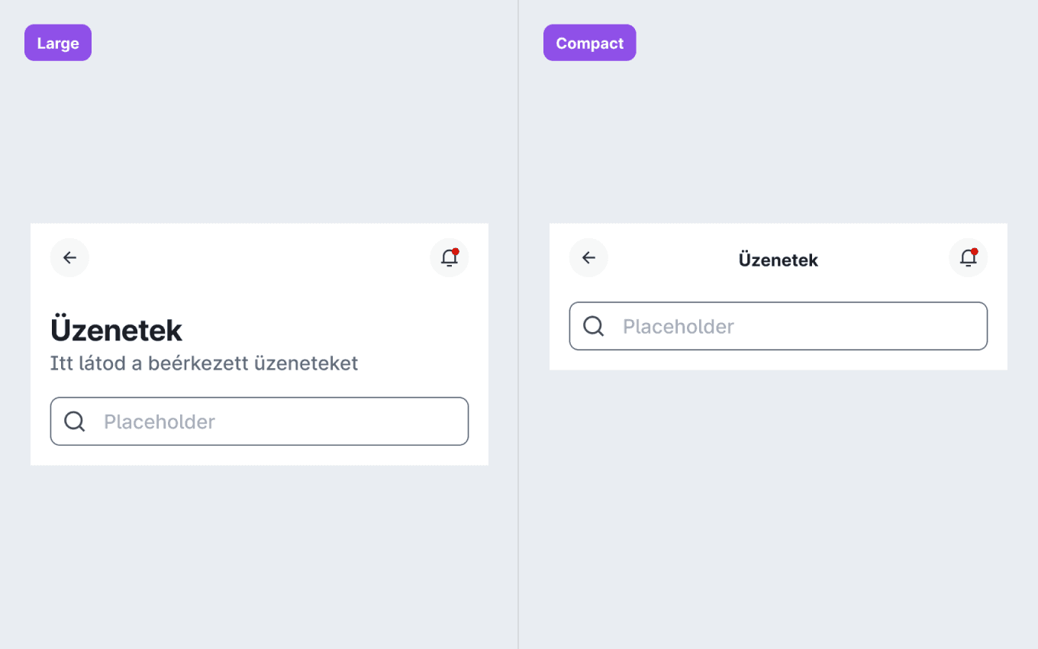
Task: Click the vertical divider between variants
Action: tap(518, 324)
